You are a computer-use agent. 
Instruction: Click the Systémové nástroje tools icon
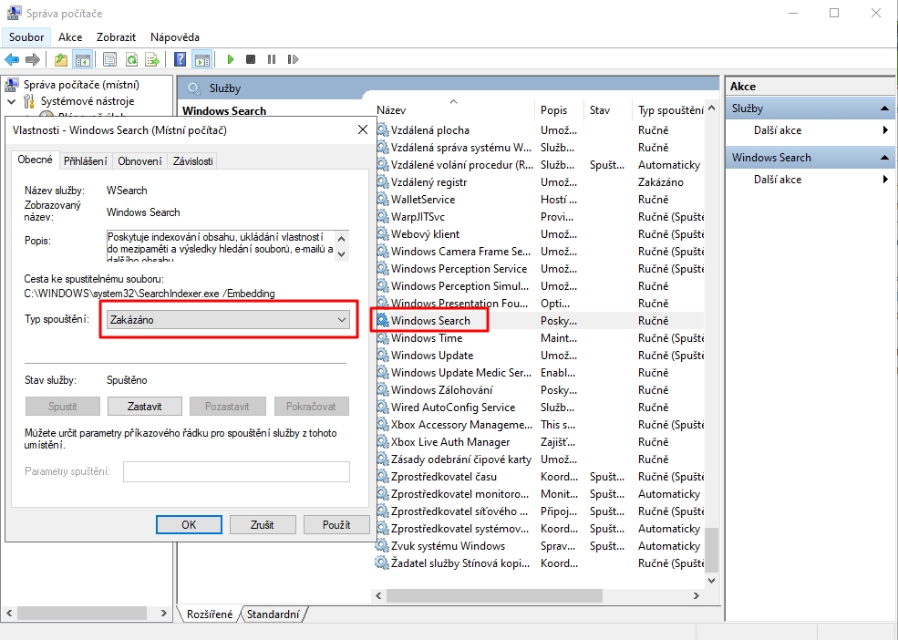(29, 101)
